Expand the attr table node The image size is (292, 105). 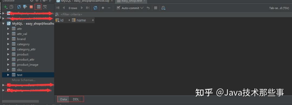[x=8, y=29]
